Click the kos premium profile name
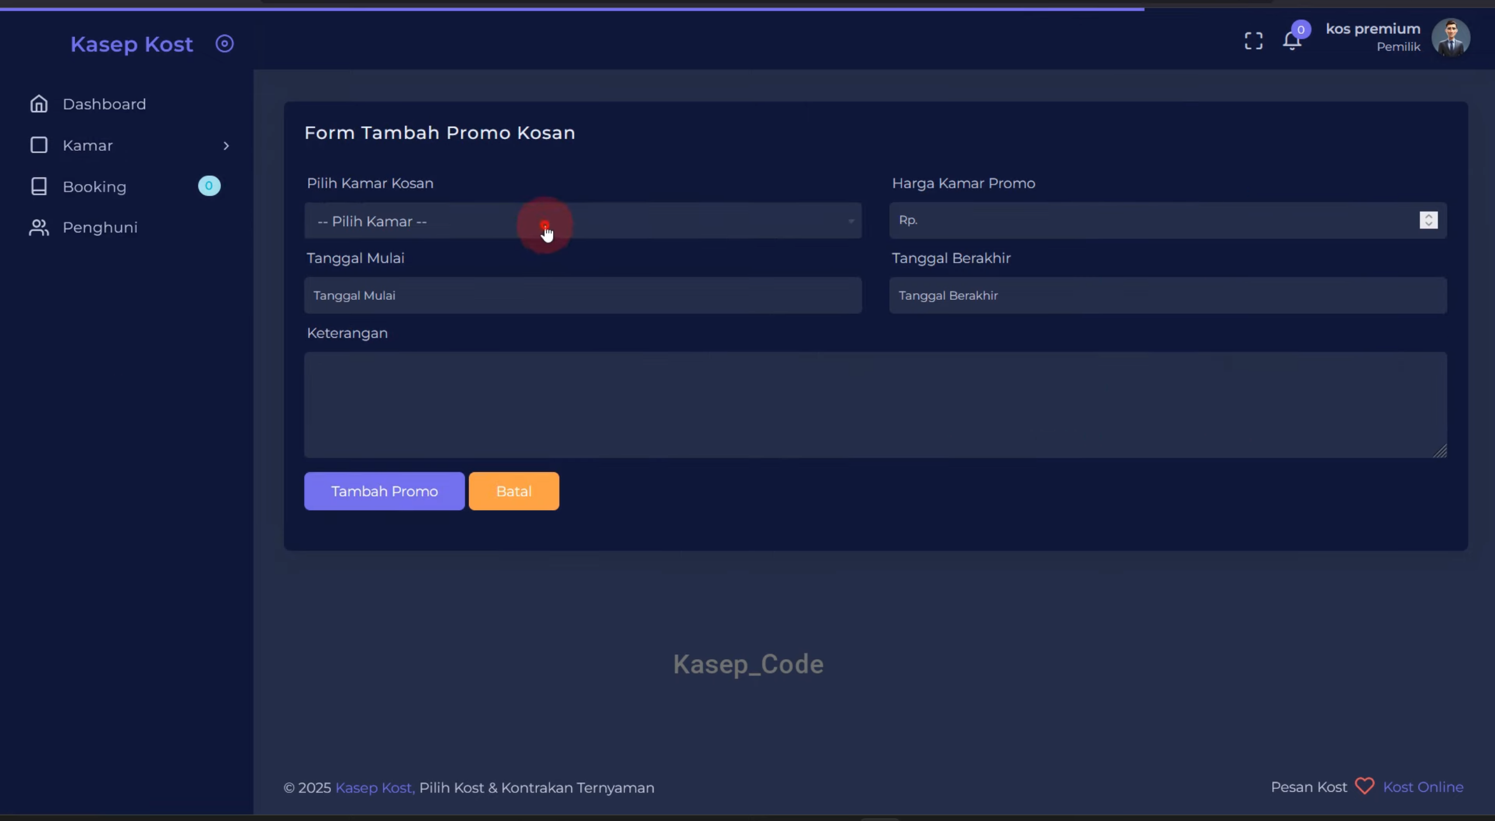 pyautogui.click(x=1373, y=29)
